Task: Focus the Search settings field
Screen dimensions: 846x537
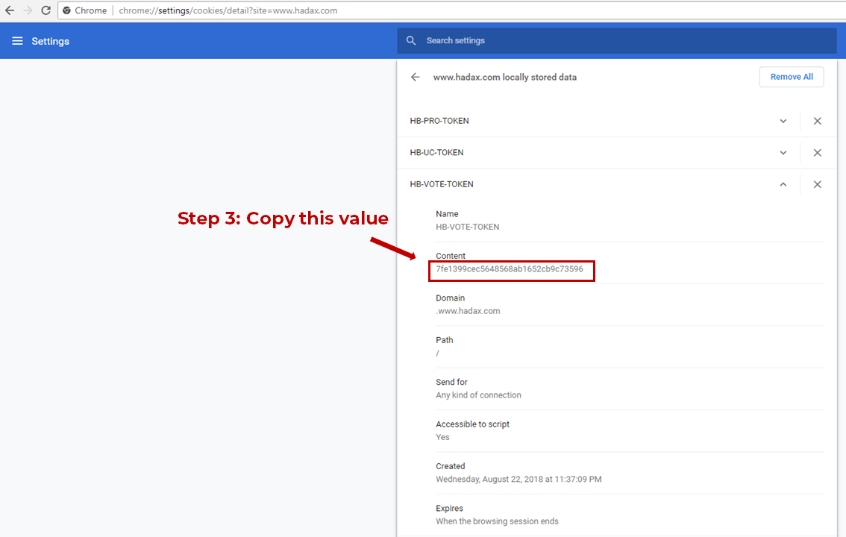Action: click(x=617, y=40)
